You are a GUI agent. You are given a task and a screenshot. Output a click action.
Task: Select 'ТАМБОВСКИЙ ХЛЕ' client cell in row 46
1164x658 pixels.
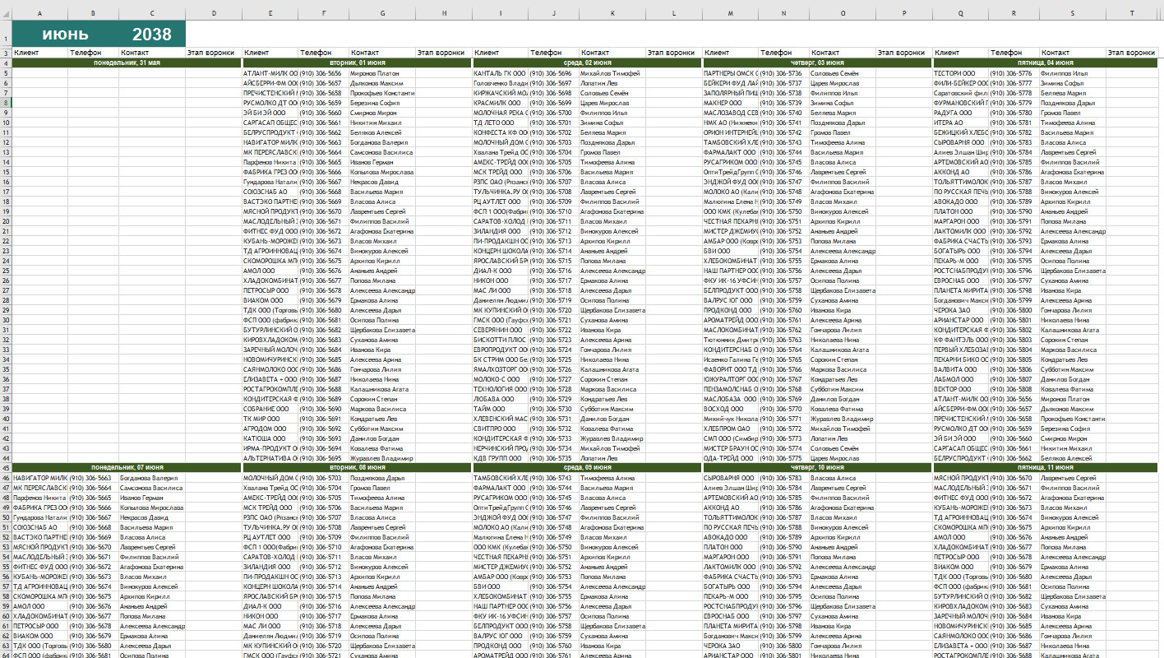tap(500, 477)
